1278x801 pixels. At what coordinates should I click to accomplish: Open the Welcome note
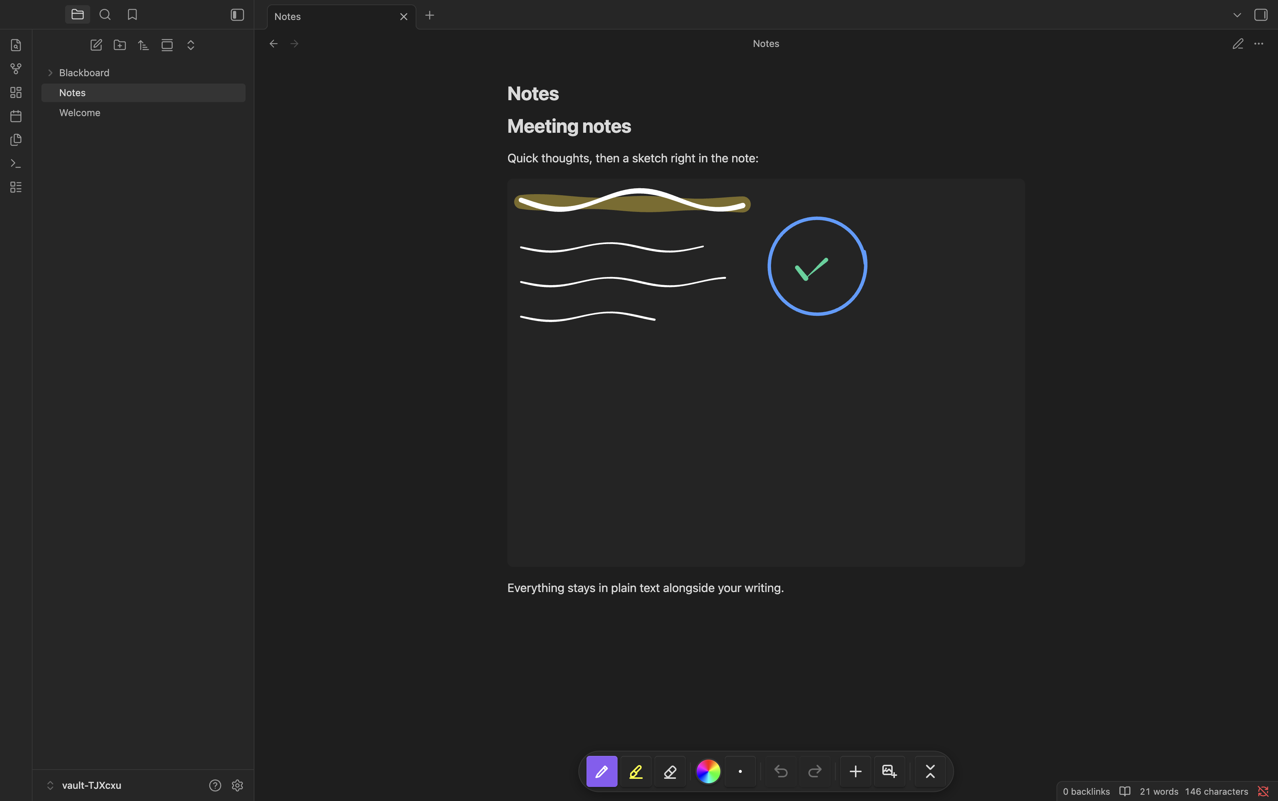click(143, 113)
